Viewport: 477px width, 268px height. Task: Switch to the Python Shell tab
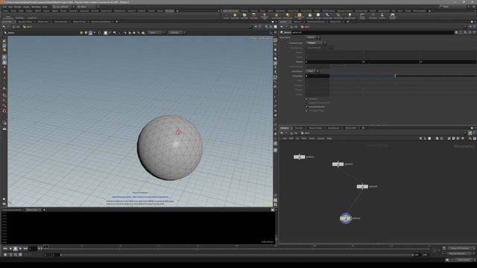coord(31,210)
